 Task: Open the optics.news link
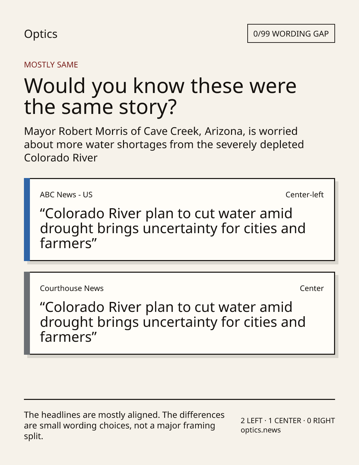pyautogui.click(x=261, y=430)
